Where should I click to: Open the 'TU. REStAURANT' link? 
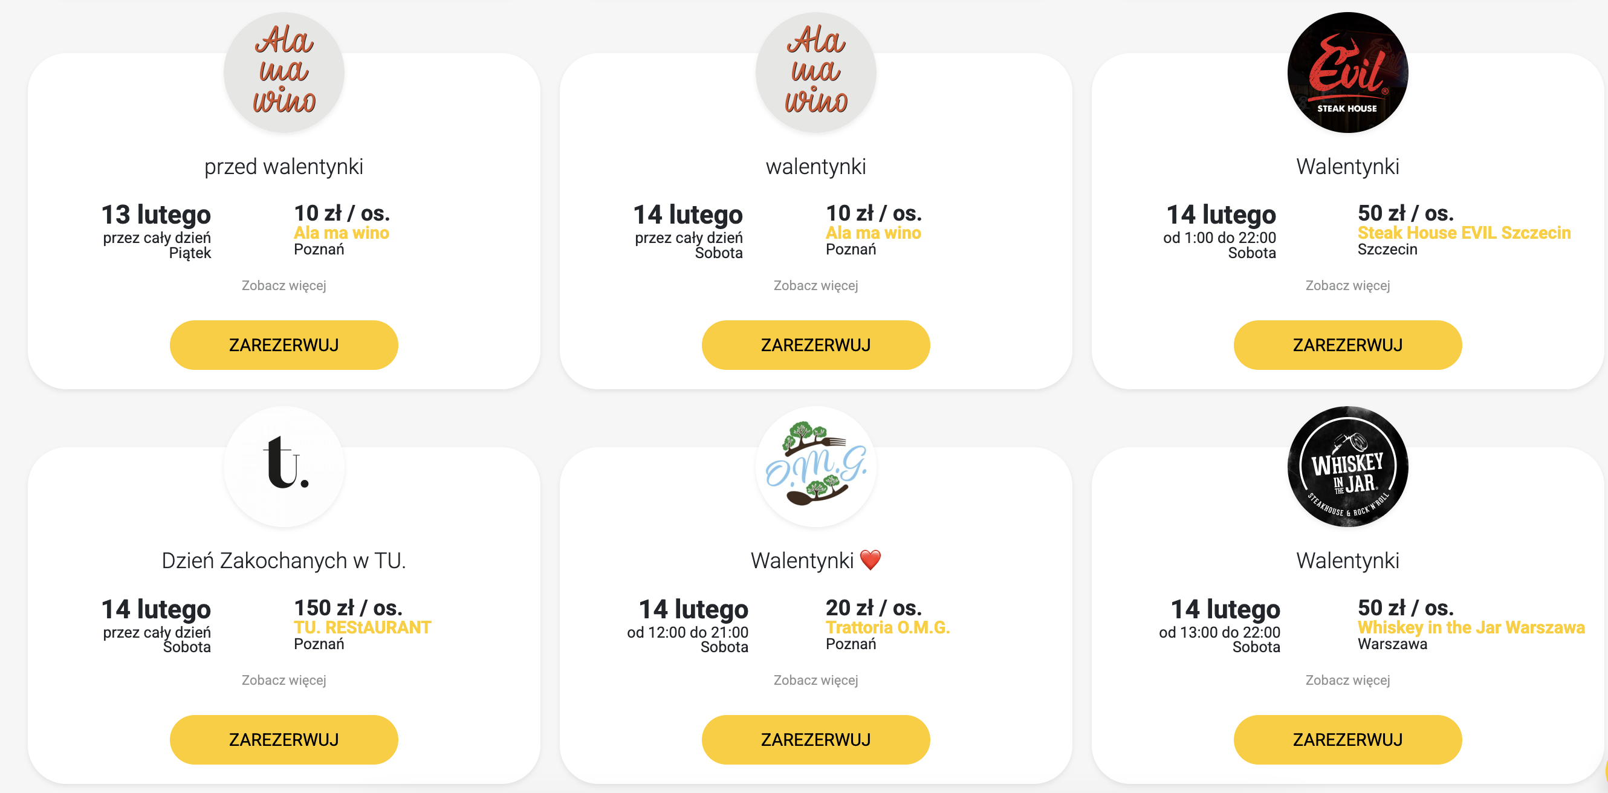(x=362, y=627)
